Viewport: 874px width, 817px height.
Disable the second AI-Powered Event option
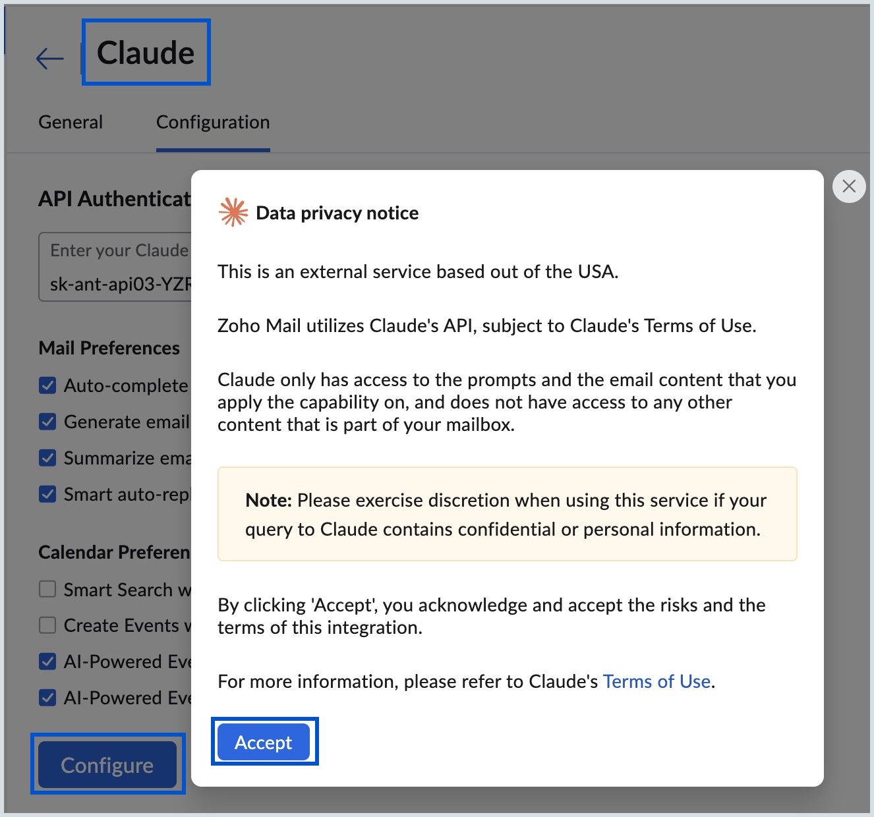tap(47, 697)
